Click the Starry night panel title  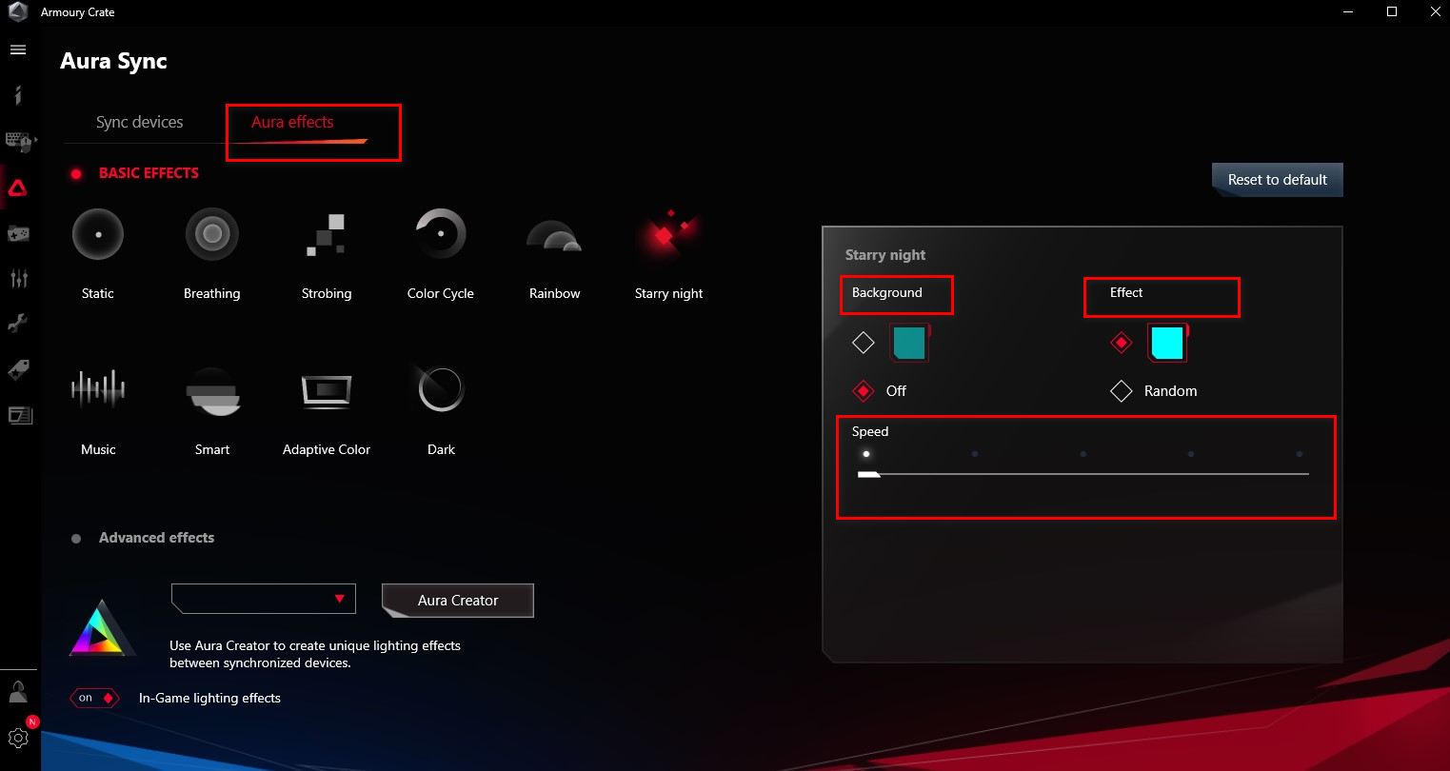[885, 255]
